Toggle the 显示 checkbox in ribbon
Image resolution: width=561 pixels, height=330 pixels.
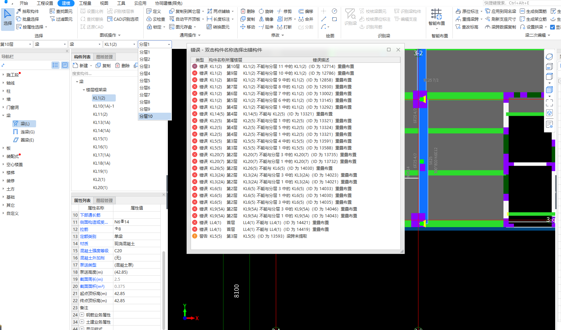[x=552, y=27]
